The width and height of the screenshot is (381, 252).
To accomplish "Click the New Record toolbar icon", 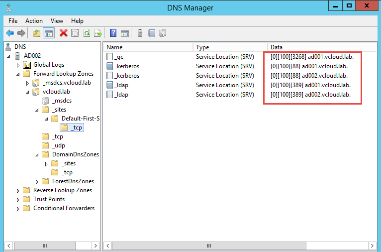I will click(152, 33).
